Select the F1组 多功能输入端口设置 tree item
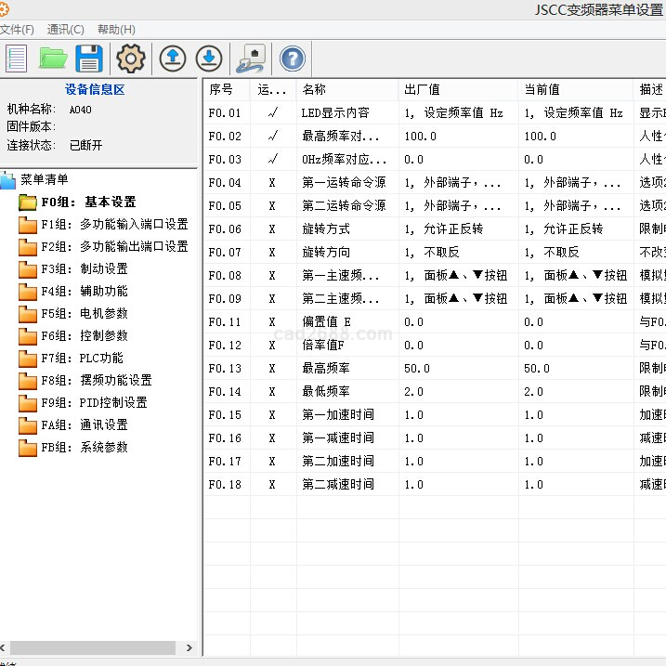This screenshot has width=666, height=666. pos(113,224)
